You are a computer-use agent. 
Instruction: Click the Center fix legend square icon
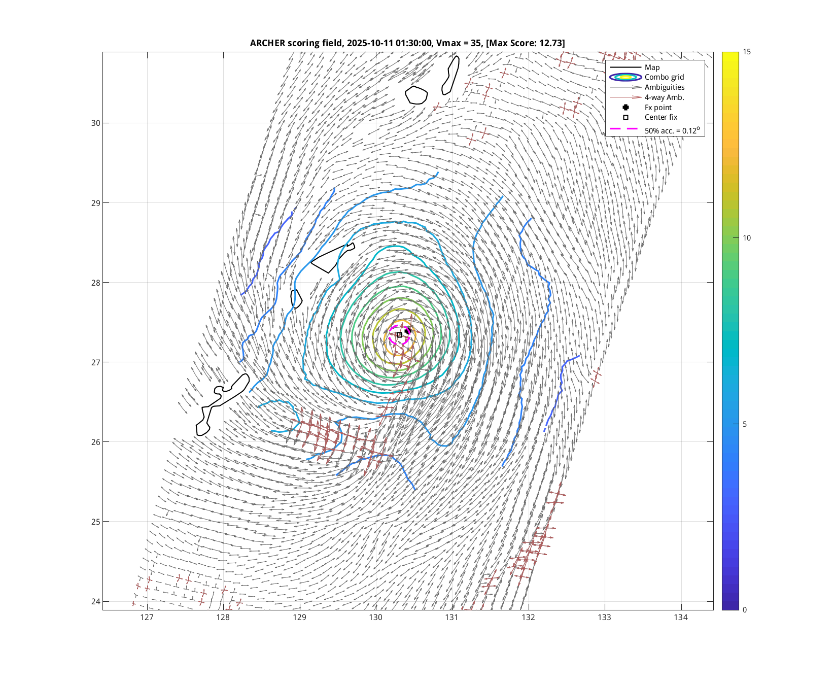[x=625, y=117]
